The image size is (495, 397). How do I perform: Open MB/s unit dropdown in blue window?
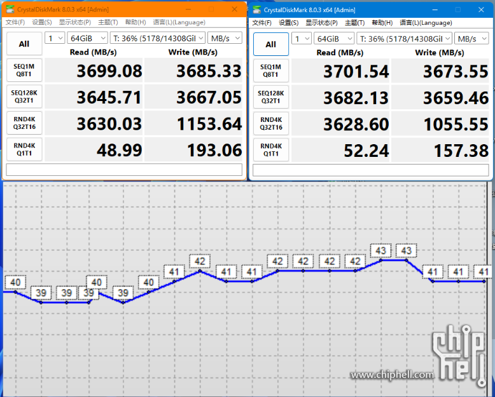[471, 39]
